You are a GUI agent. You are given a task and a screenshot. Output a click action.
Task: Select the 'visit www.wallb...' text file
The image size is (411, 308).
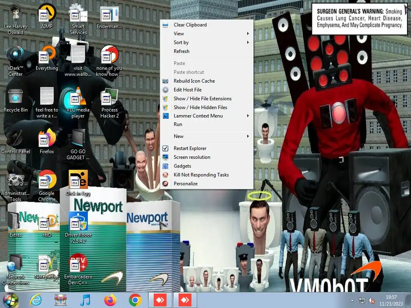(78, 61)
